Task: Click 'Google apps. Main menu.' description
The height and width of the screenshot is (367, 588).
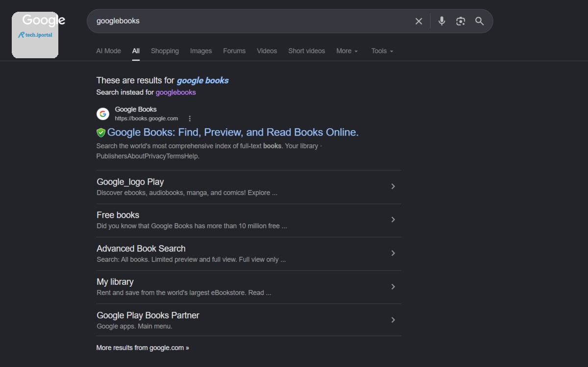Action: click(x=134, y=326)
